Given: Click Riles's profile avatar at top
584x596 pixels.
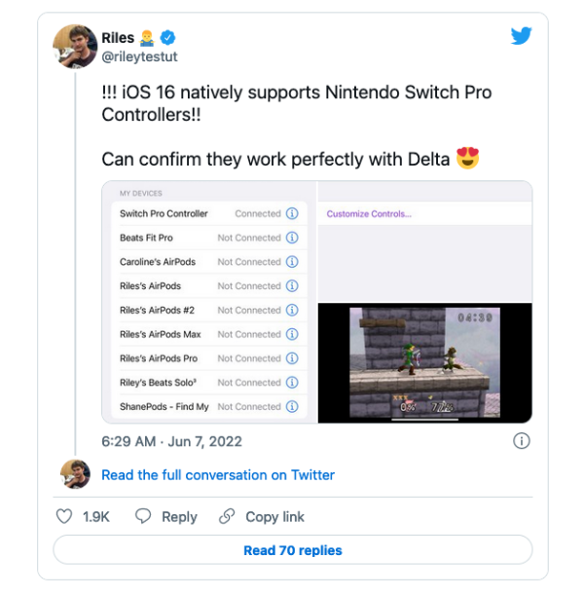Looking at the screenshot, I should 75,46.
